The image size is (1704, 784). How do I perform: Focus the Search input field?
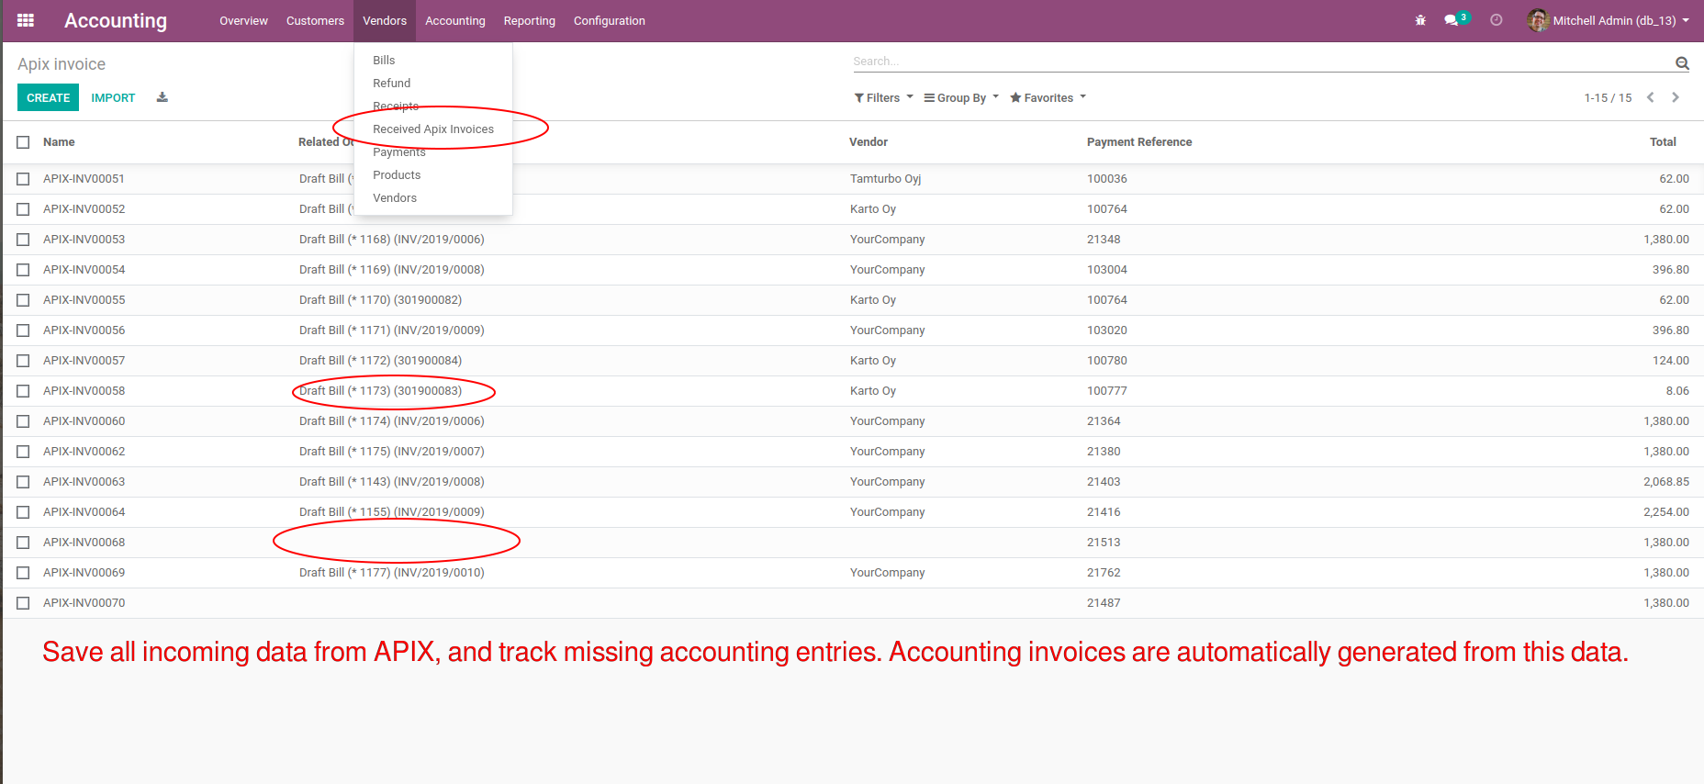pyautogui.click(x=1258, y=62)
